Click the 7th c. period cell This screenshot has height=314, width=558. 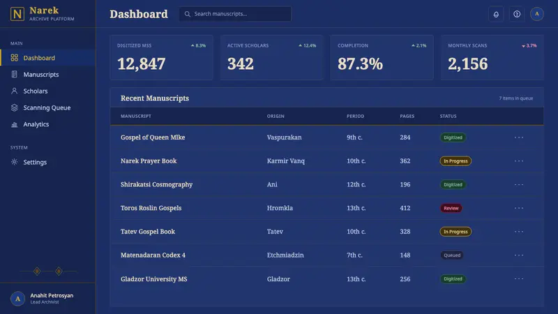pos(354,255)
